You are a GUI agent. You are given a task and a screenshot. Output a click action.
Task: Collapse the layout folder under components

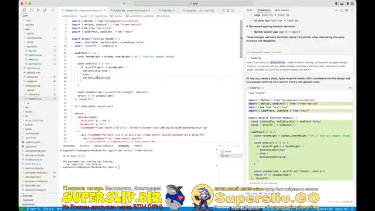click(30, 90)
